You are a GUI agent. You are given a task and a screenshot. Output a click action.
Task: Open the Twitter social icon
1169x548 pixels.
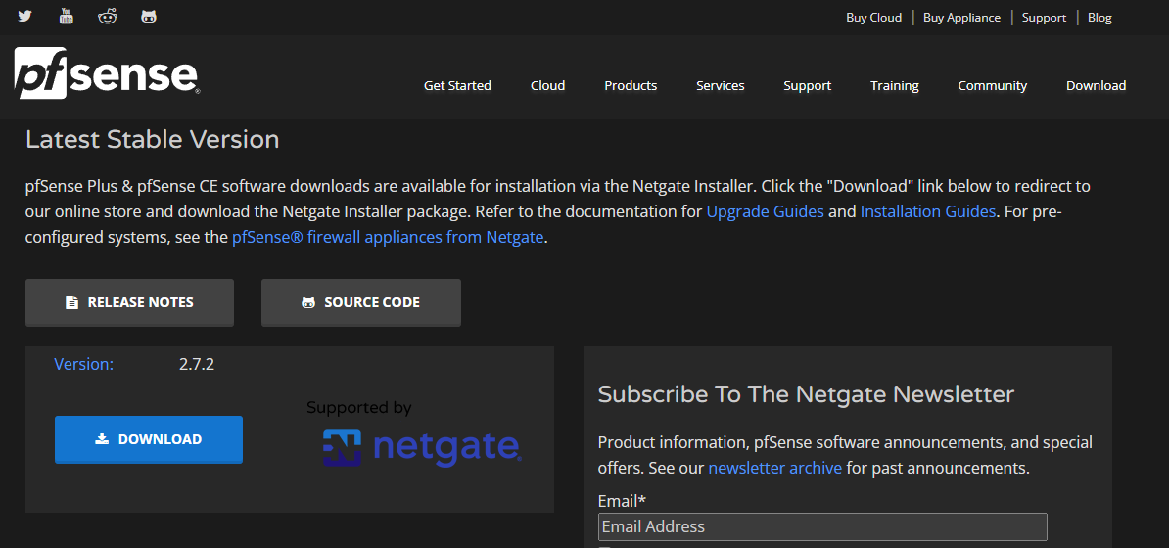(x=25, y=16)
